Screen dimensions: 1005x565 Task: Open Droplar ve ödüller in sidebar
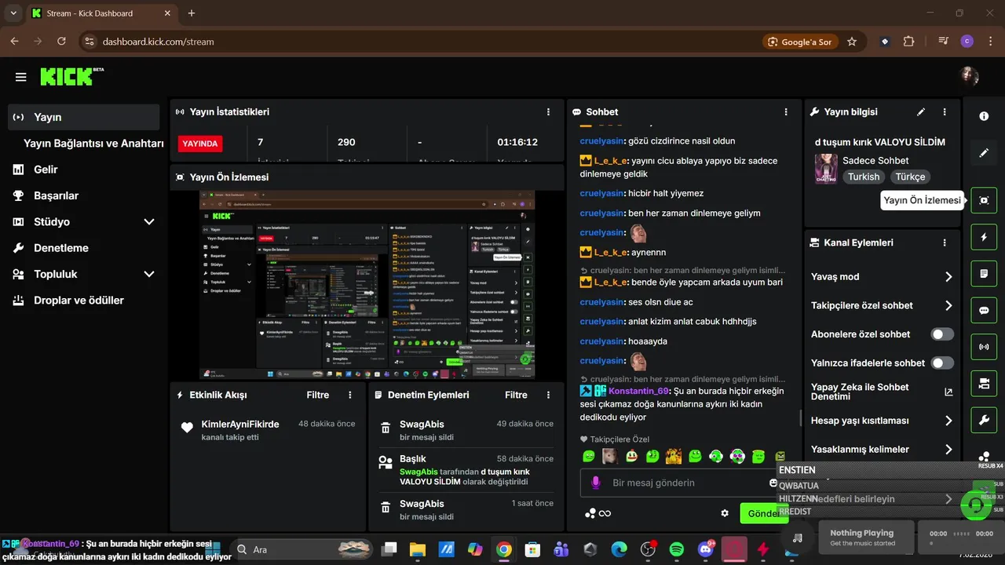[x=79, y=301]
